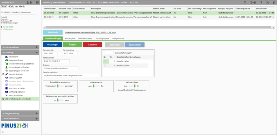Toggle the Anlageinventar Aus/Ein switch
Image resolution: width=277 pixels, height=135 pixels.
[96, 86]
